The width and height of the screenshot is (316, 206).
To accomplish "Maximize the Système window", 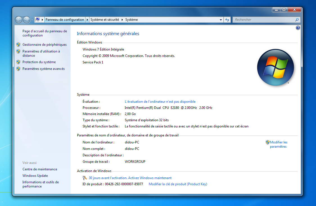I will click(284, 10).
